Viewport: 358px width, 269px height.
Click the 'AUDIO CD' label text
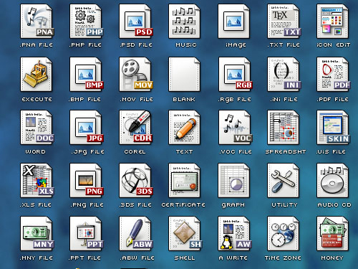[x=334, y=205]
